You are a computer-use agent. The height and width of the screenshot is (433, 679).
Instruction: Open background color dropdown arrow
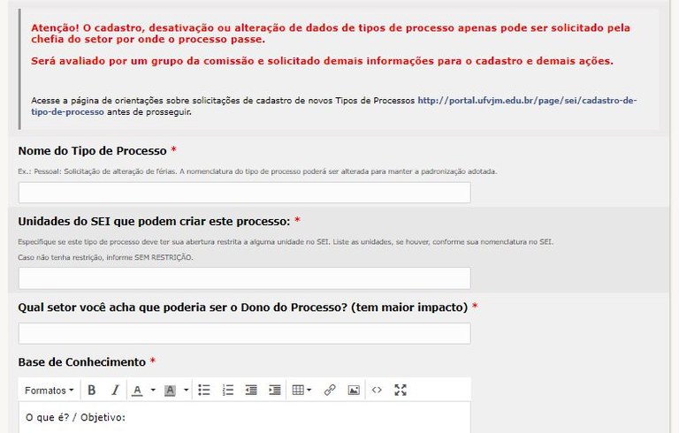(x=186, y=390)
